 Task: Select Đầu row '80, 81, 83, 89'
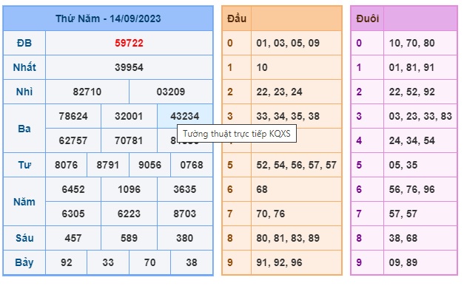point(288,238)
